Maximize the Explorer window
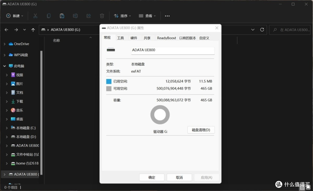The width and height of the screenshot is (313, 191). pos(293,4)
